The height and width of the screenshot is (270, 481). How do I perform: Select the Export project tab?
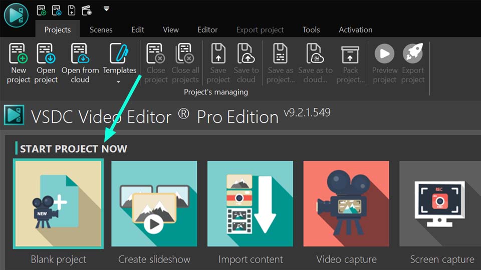coord(260,29)
